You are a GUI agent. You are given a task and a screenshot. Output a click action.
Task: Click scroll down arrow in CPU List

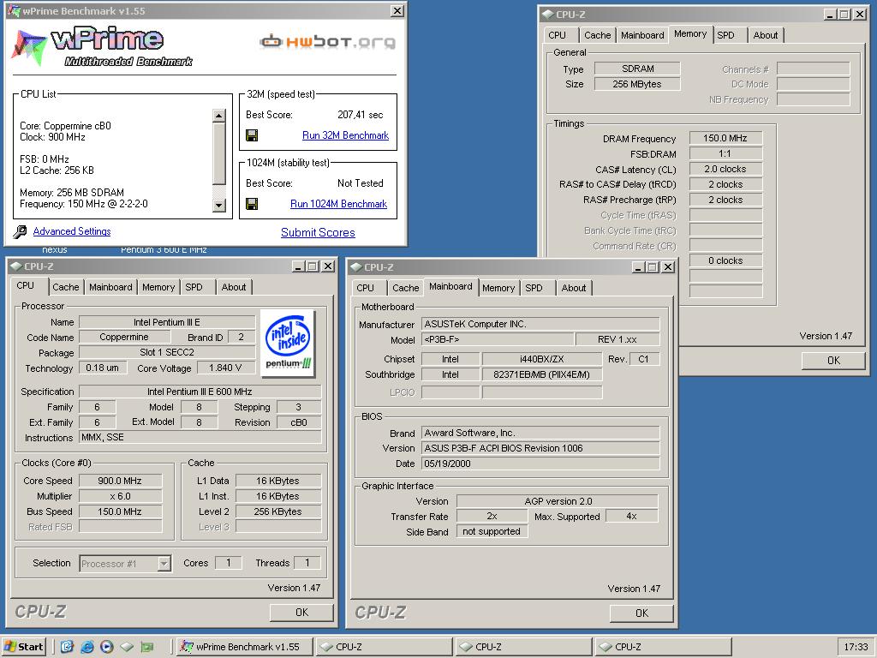pyautogui.click(x=218, y=206)
